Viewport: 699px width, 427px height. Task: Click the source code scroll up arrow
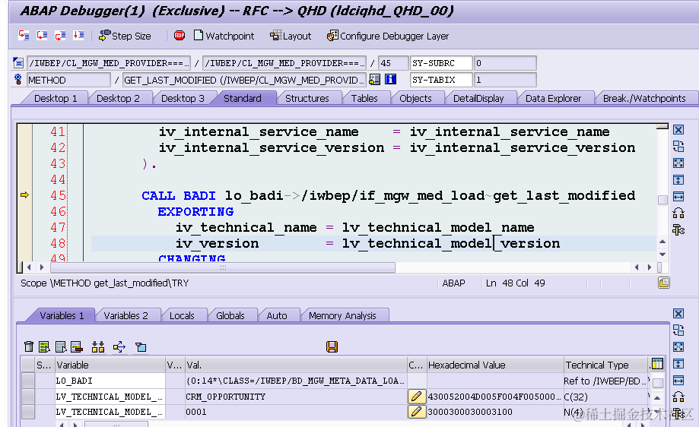662,242
